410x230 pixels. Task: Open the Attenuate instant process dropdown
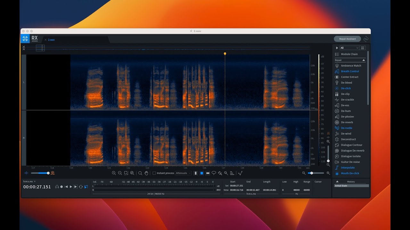coord(183,173)
